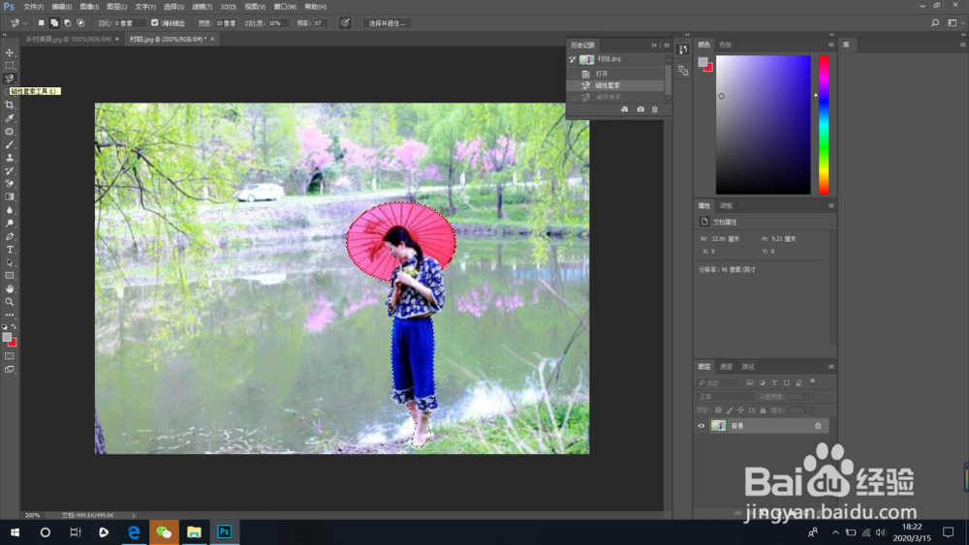969x545 pixels.
Task: Open the 图像(I) menu
Action: pyautogui.click(x=89, y=7)
